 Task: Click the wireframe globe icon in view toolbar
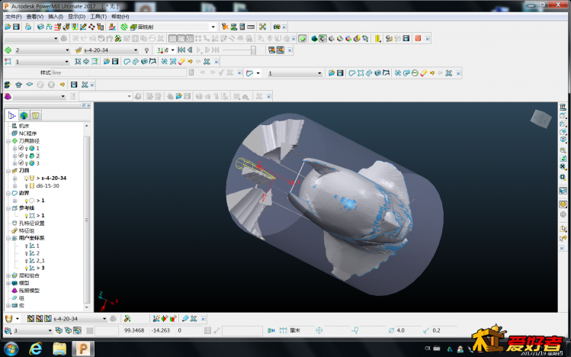click(x=563, y=214)
